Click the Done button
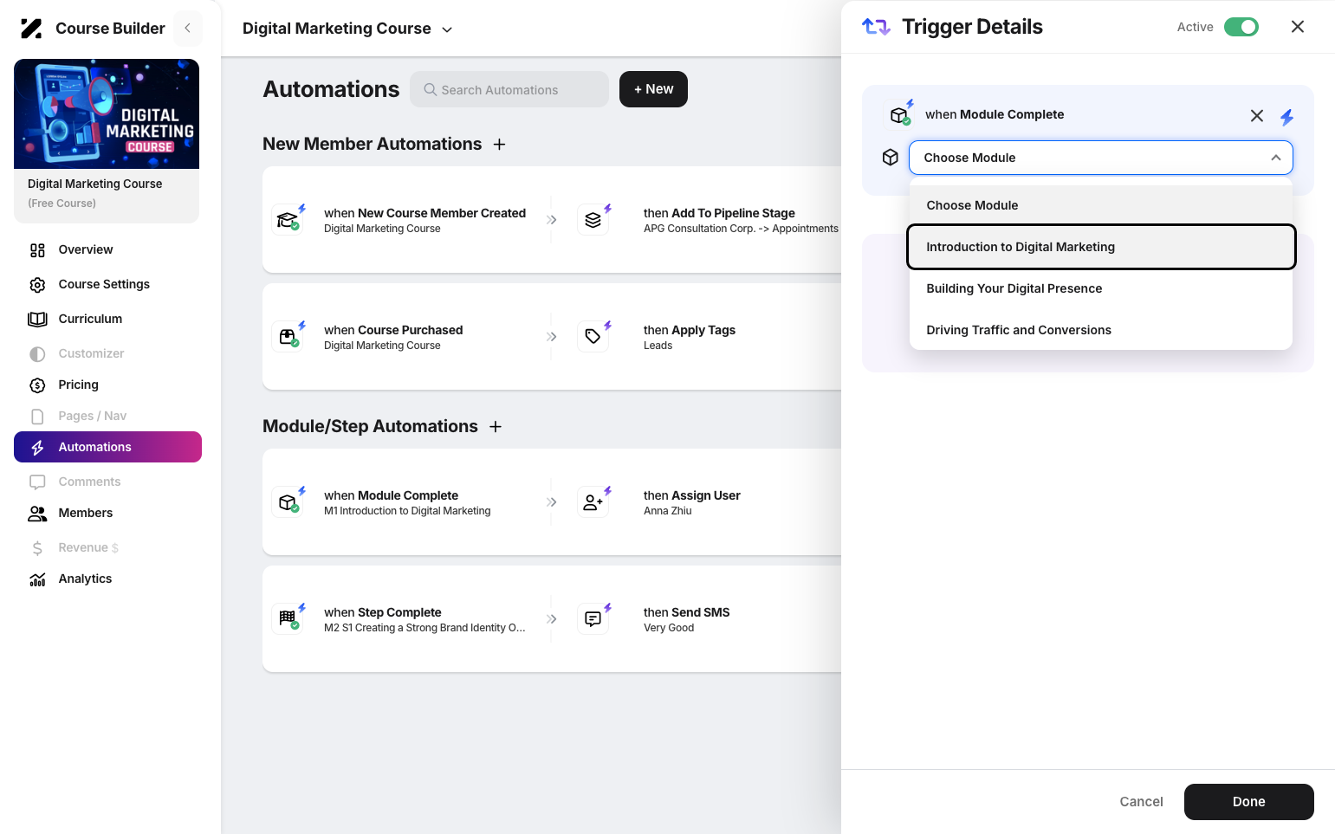 [x=1248, y=802]
